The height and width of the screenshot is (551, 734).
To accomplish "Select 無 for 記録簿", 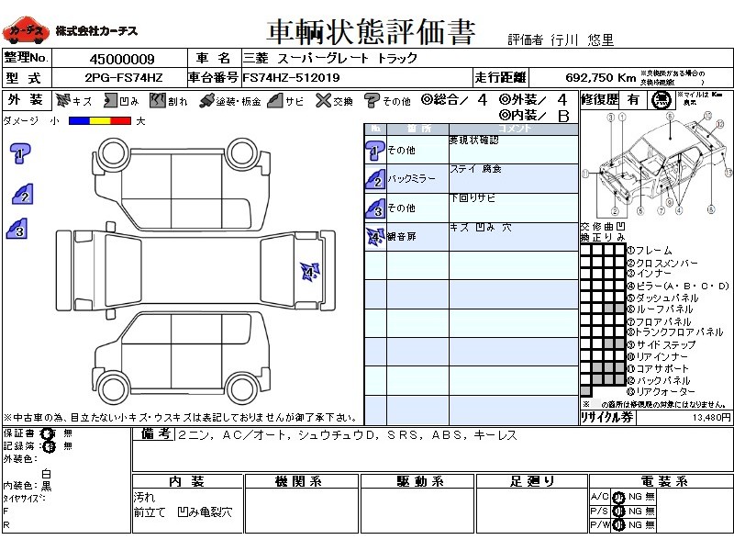I will 68,445.
